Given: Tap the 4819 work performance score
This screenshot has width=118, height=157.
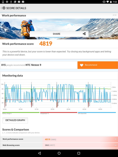Looking at the screenshot, I should coord(46,44).
